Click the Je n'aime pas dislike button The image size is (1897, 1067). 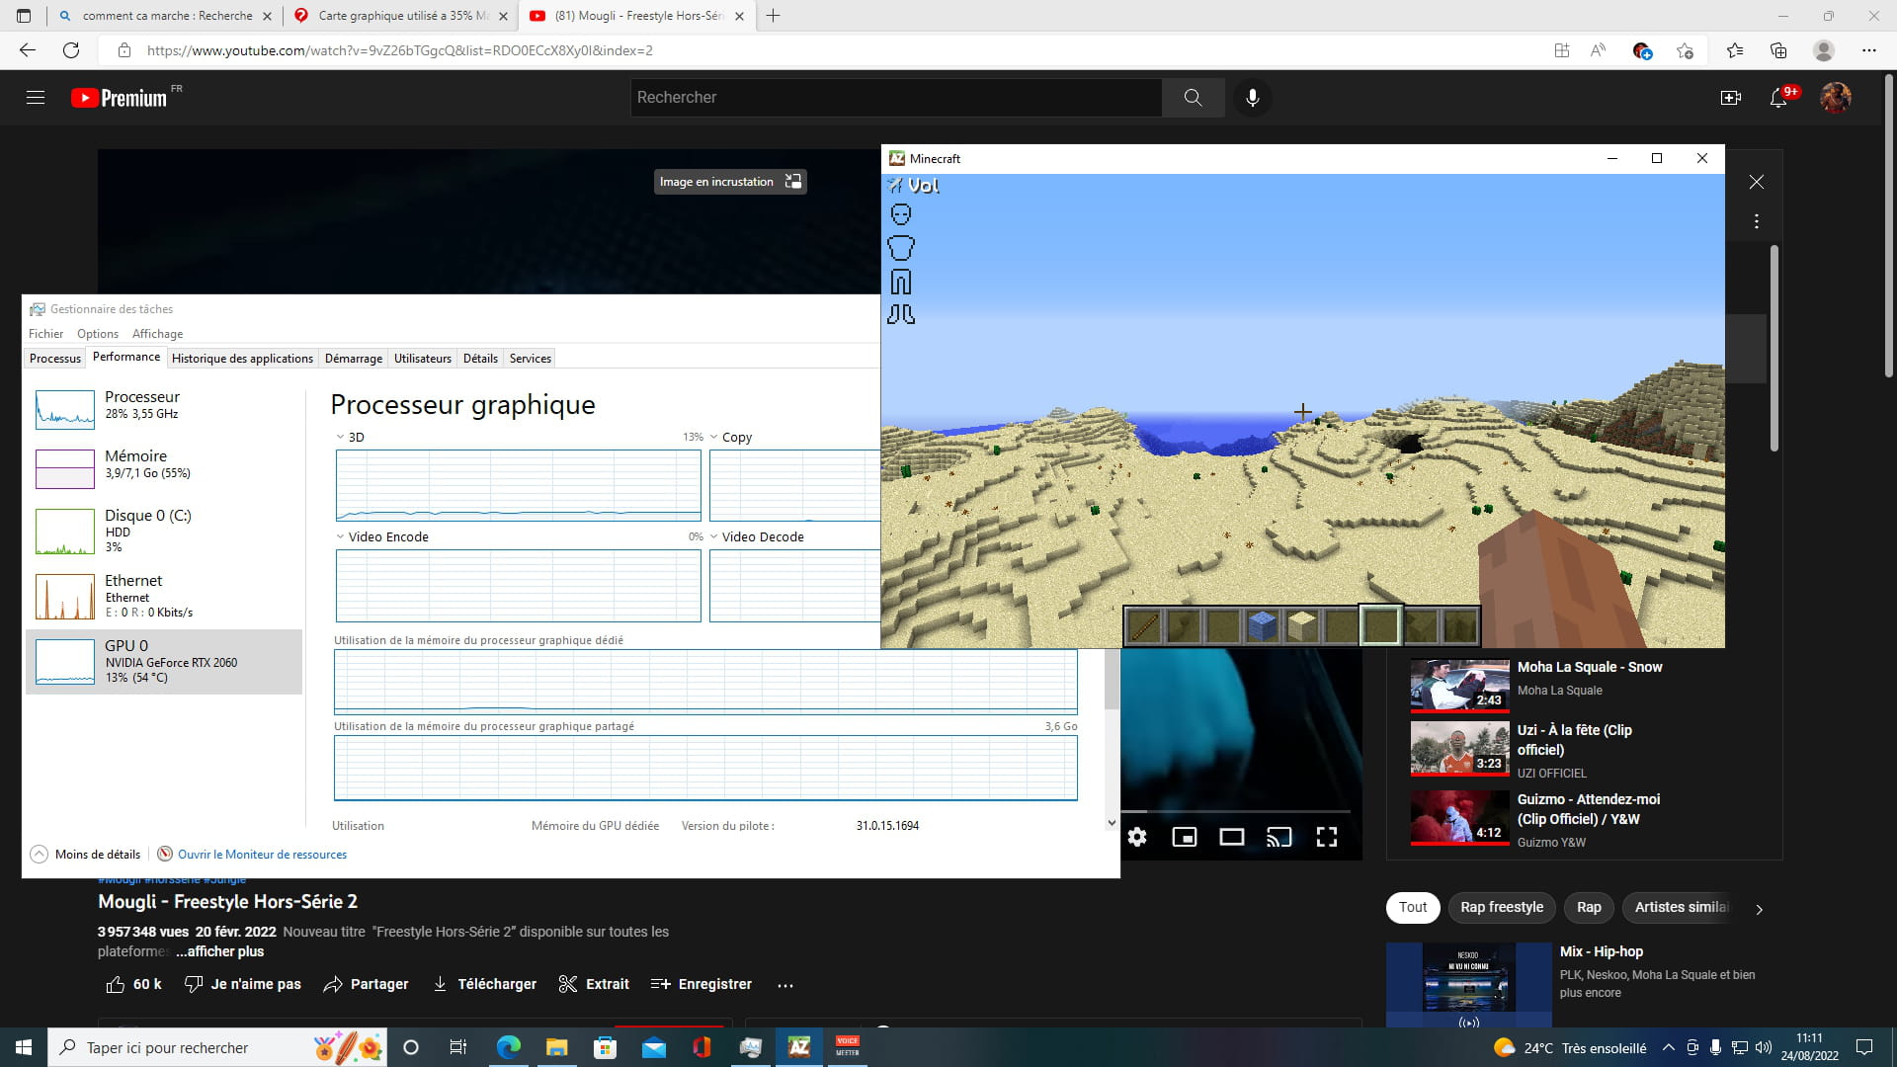243,984
